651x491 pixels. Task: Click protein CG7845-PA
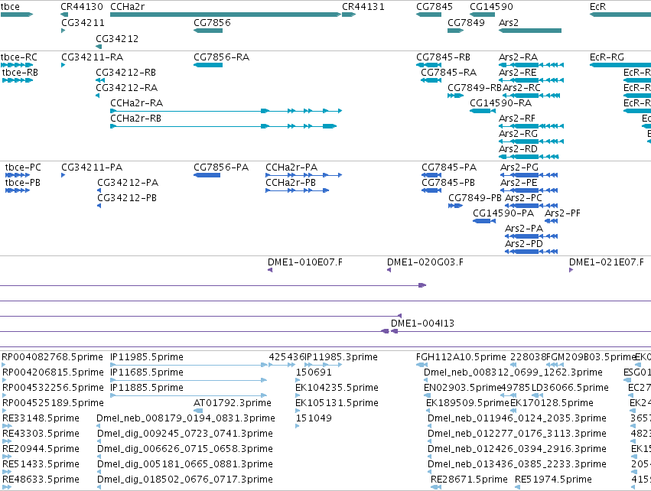tap(449, 167)
